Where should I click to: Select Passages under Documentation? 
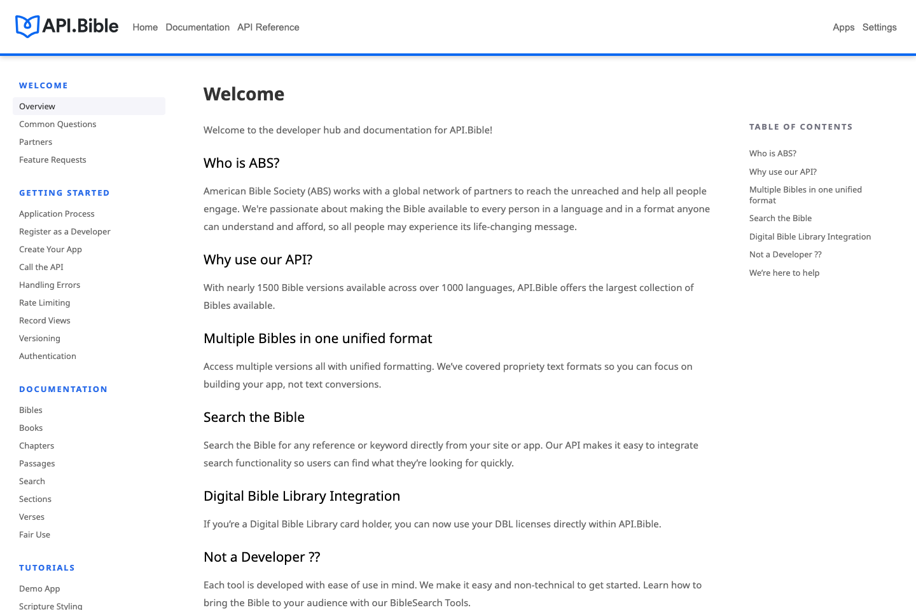[37, 463]
